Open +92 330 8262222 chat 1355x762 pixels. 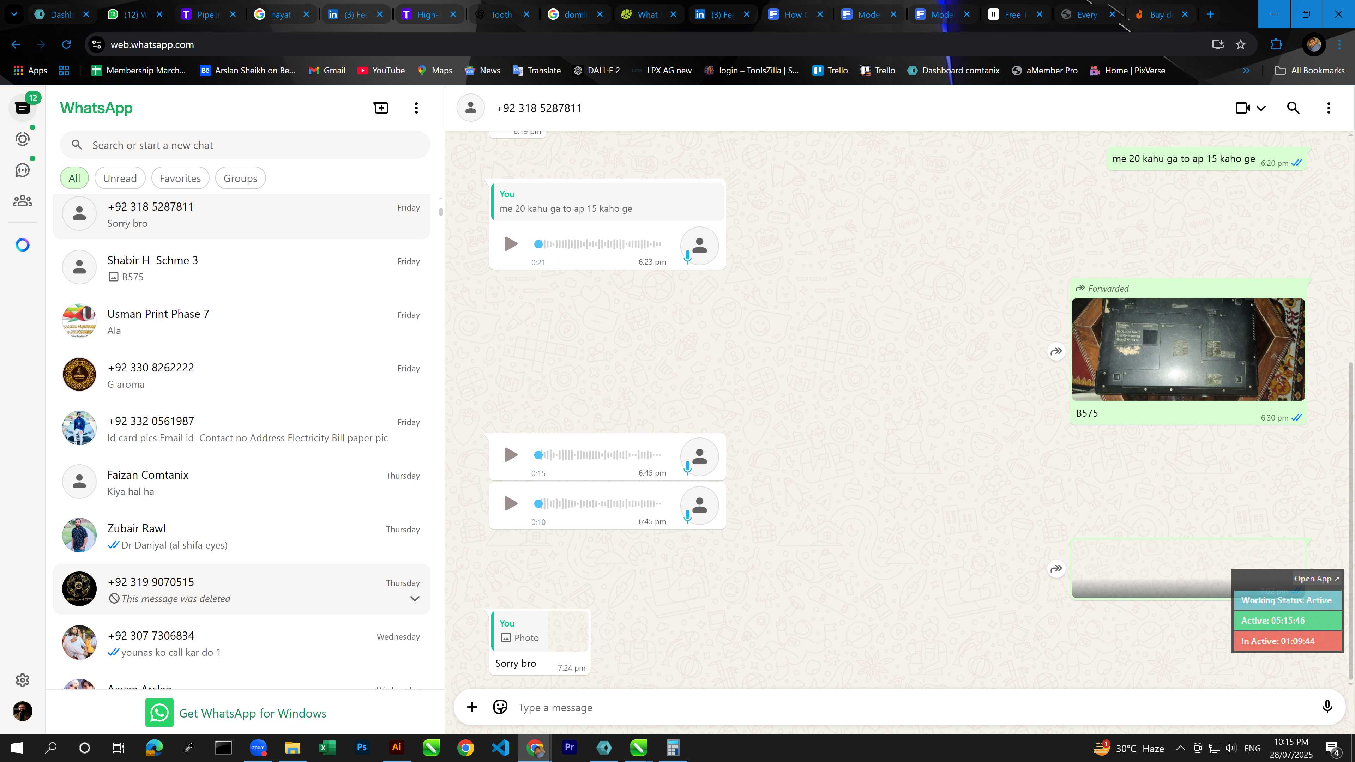(x=242, y=375)
